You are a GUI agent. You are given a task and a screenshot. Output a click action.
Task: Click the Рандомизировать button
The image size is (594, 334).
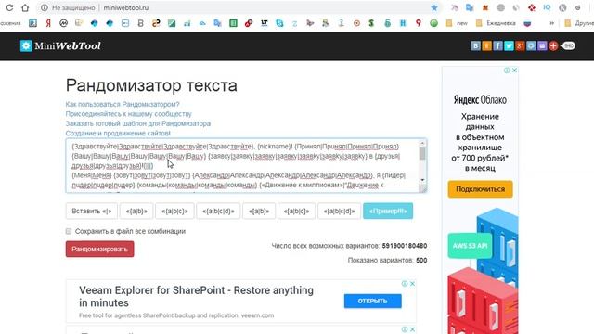99,250
